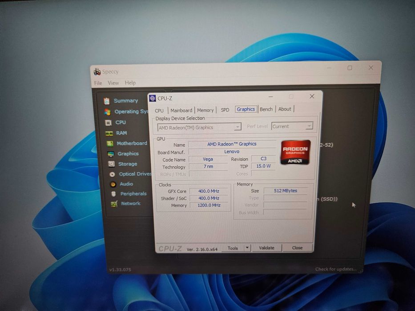Viewport: 415px width, 311px height.
Task: Click the Check for updates link in Speccy
Action: (335, 269)
